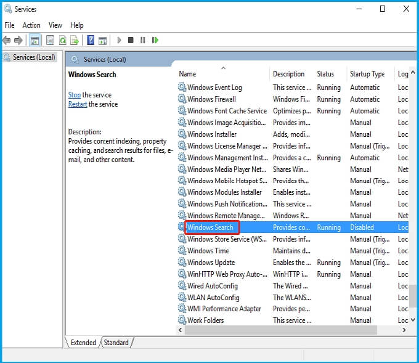The height and width of the screenshot is (363, 419).
Task: Click the Properties toolbar icon
Action: click(x=50, y=41)
